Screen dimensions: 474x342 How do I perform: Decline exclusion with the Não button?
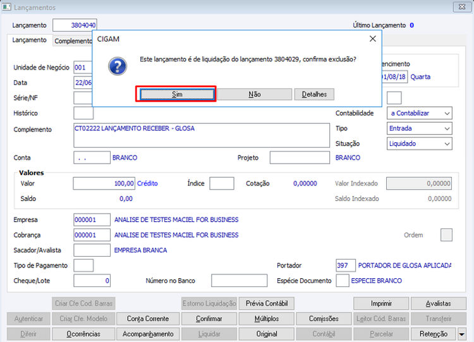point(255,94)
